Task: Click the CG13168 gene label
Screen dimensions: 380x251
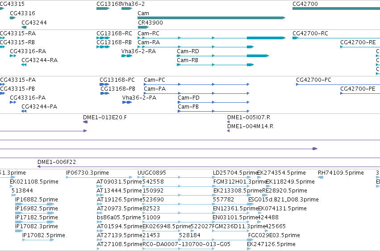Action: pos(109,4)
